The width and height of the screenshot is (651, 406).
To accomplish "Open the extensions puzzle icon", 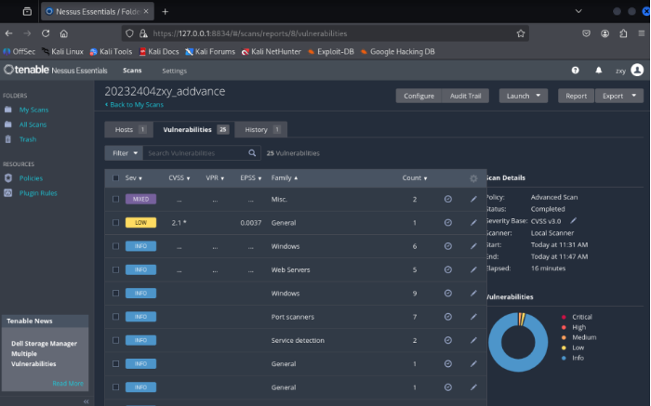I will 623,33.
